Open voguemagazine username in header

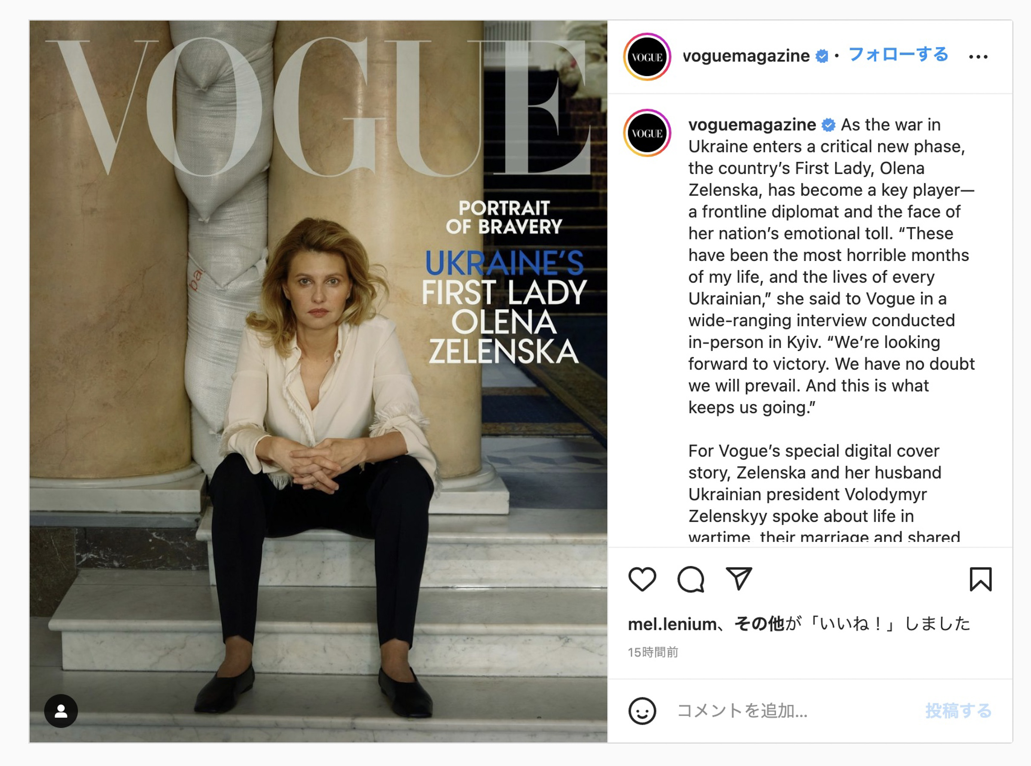[x=746, y=56]
